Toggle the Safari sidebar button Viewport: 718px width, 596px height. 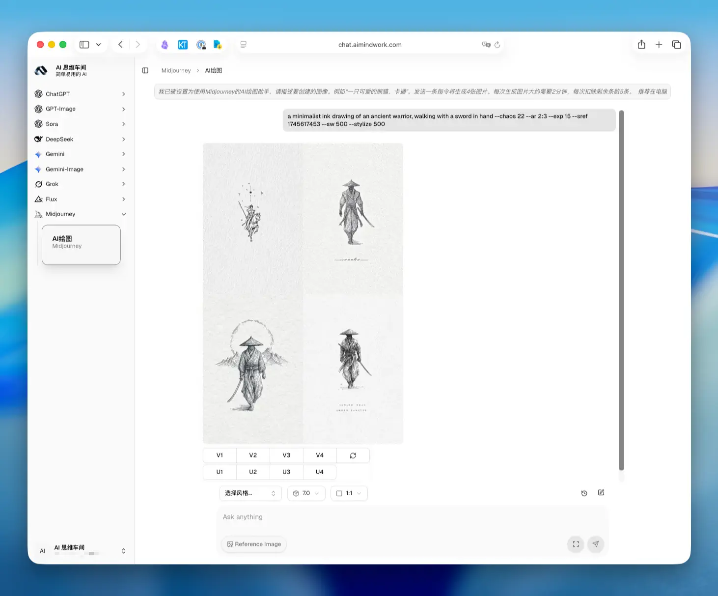[84, 45]
